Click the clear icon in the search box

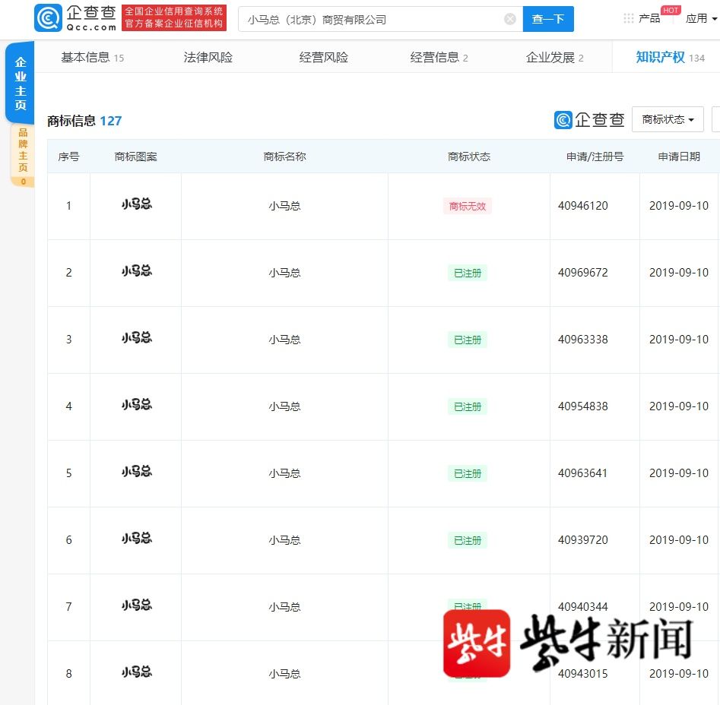[509, 19]
